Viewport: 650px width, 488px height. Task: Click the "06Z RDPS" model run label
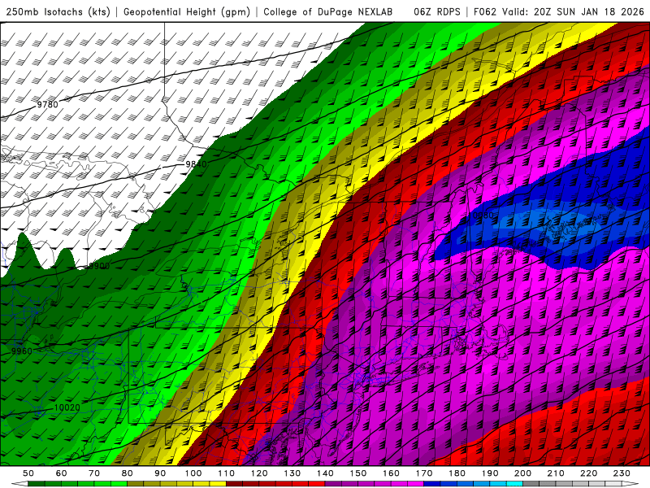[x=437, y=12]
